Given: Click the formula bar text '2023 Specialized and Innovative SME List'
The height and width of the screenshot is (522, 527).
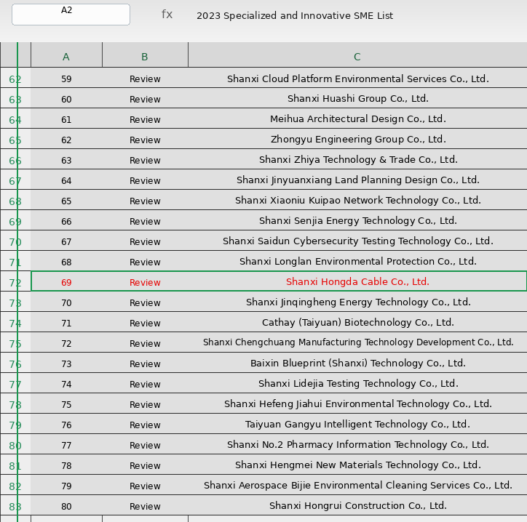Looking at the screenshot, I should 294,16.
